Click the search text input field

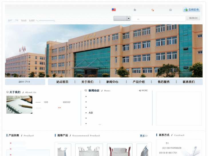click(x=159, y=19)
